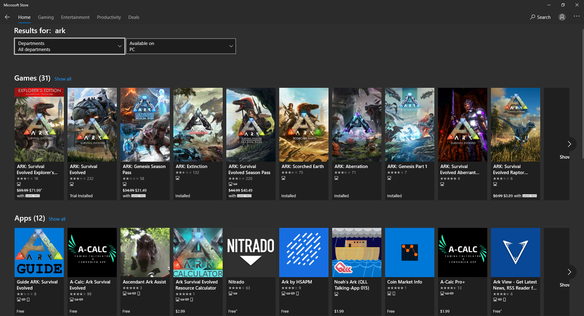Open ARK: Extinction cover art
Screen dimensions: 584x316
[x=198, y=125]
